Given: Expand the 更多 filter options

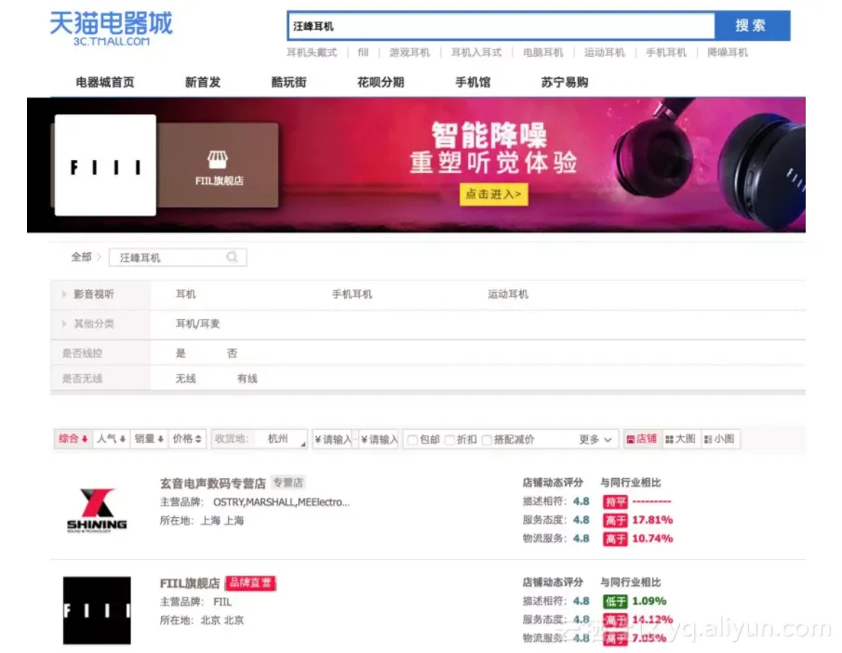Looking at the screenshot, I should coord(595,439).
